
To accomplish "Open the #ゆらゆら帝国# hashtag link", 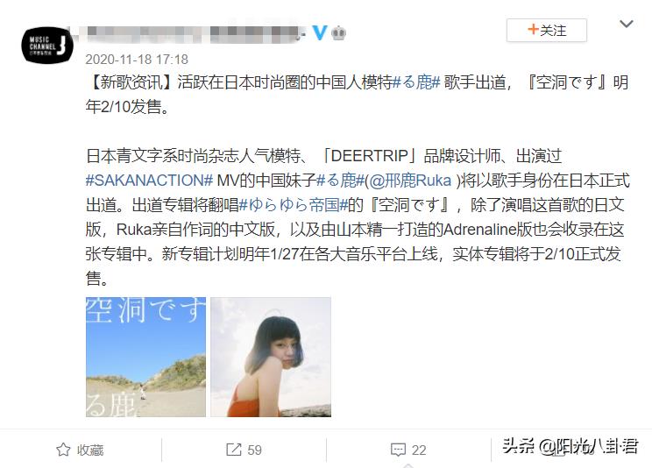I will pos(294,205).
